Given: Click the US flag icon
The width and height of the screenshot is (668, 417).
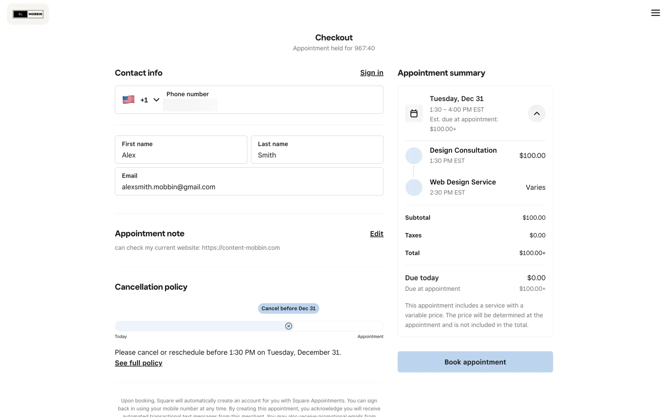Looking at the screenshot, I should pos(128,100).
